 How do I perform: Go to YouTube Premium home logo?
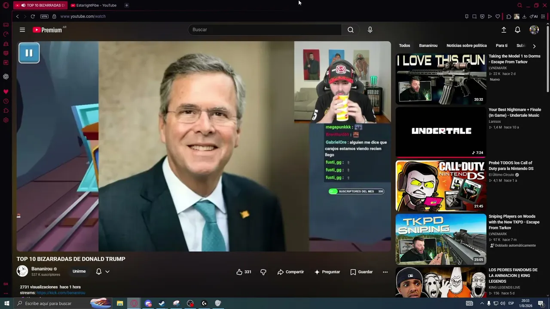point(47,30)
